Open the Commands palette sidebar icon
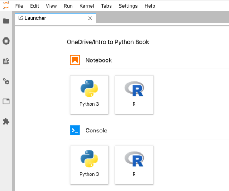229x191 pixels. tap(6, 61)
